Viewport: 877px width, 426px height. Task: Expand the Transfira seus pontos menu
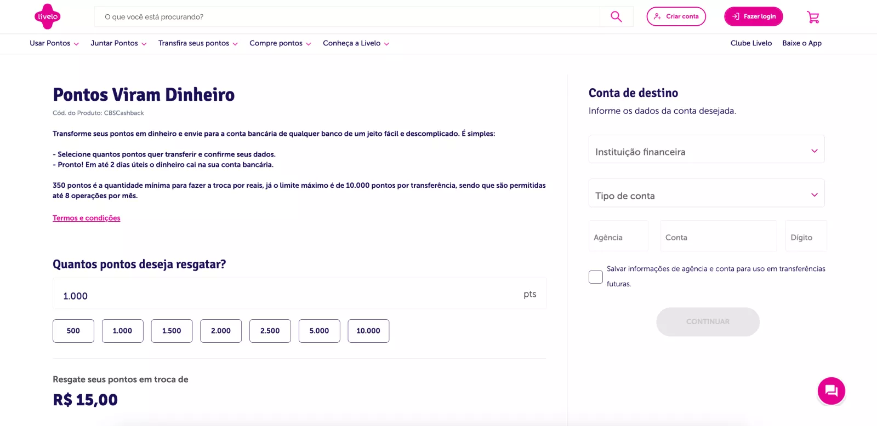(198, 43)
